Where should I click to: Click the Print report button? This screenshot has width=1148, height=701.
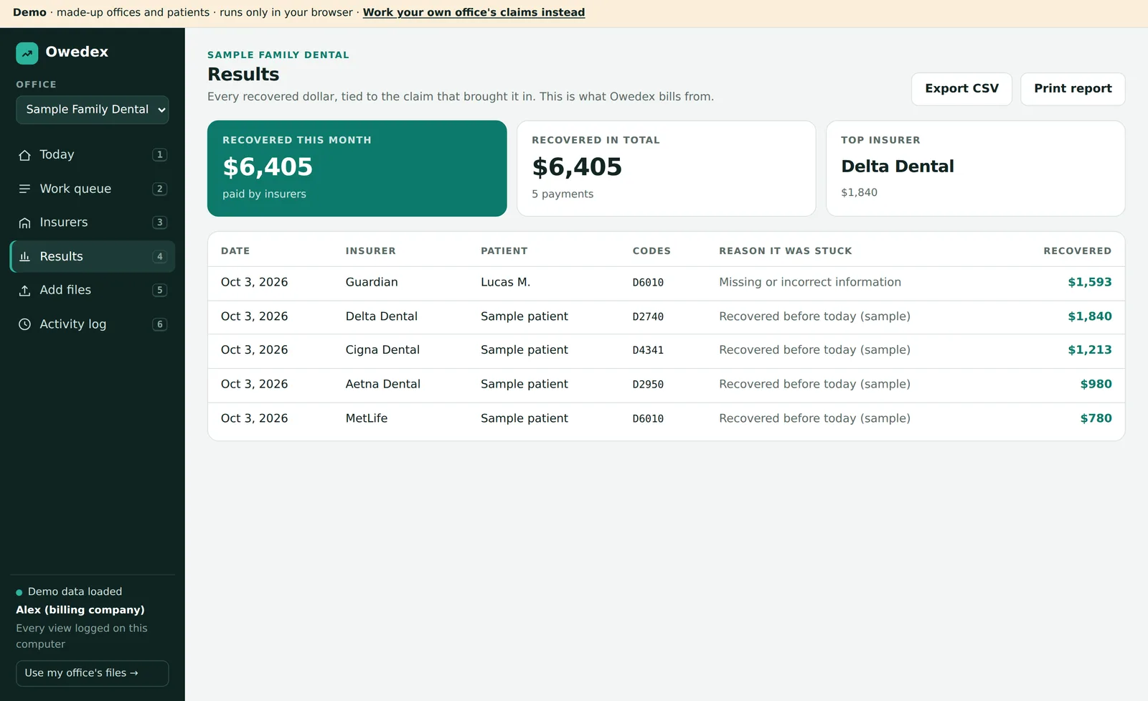1073,89
